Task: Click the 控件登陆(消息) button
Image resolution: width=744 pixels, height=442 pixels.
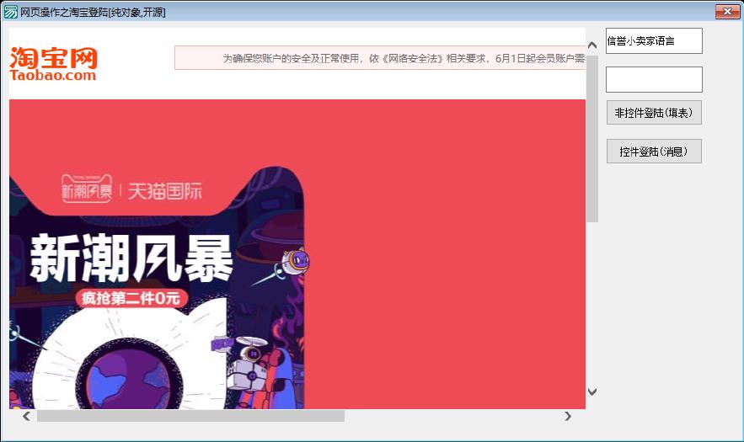Action: click(x=654, y=152)
